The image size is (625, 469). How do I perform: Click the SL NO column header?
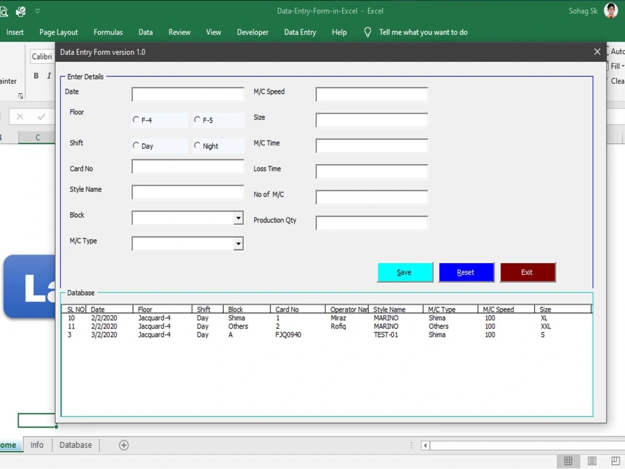pos(74,310)
